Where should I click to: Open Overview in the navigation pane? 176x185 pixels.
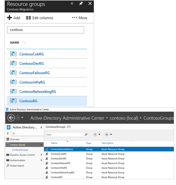pyautogui.click(x=13, y=139)
